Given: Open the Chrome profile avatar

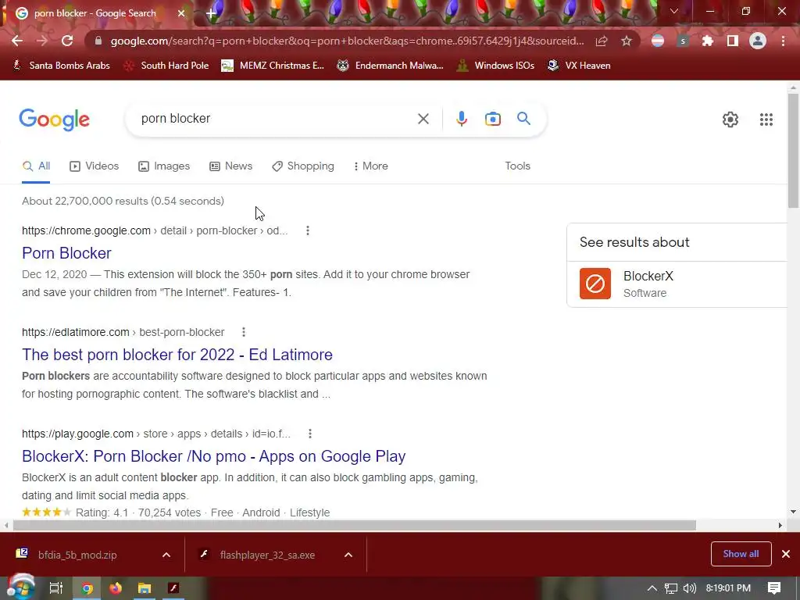Looking at the screenshot, I should tap(758, 41).
